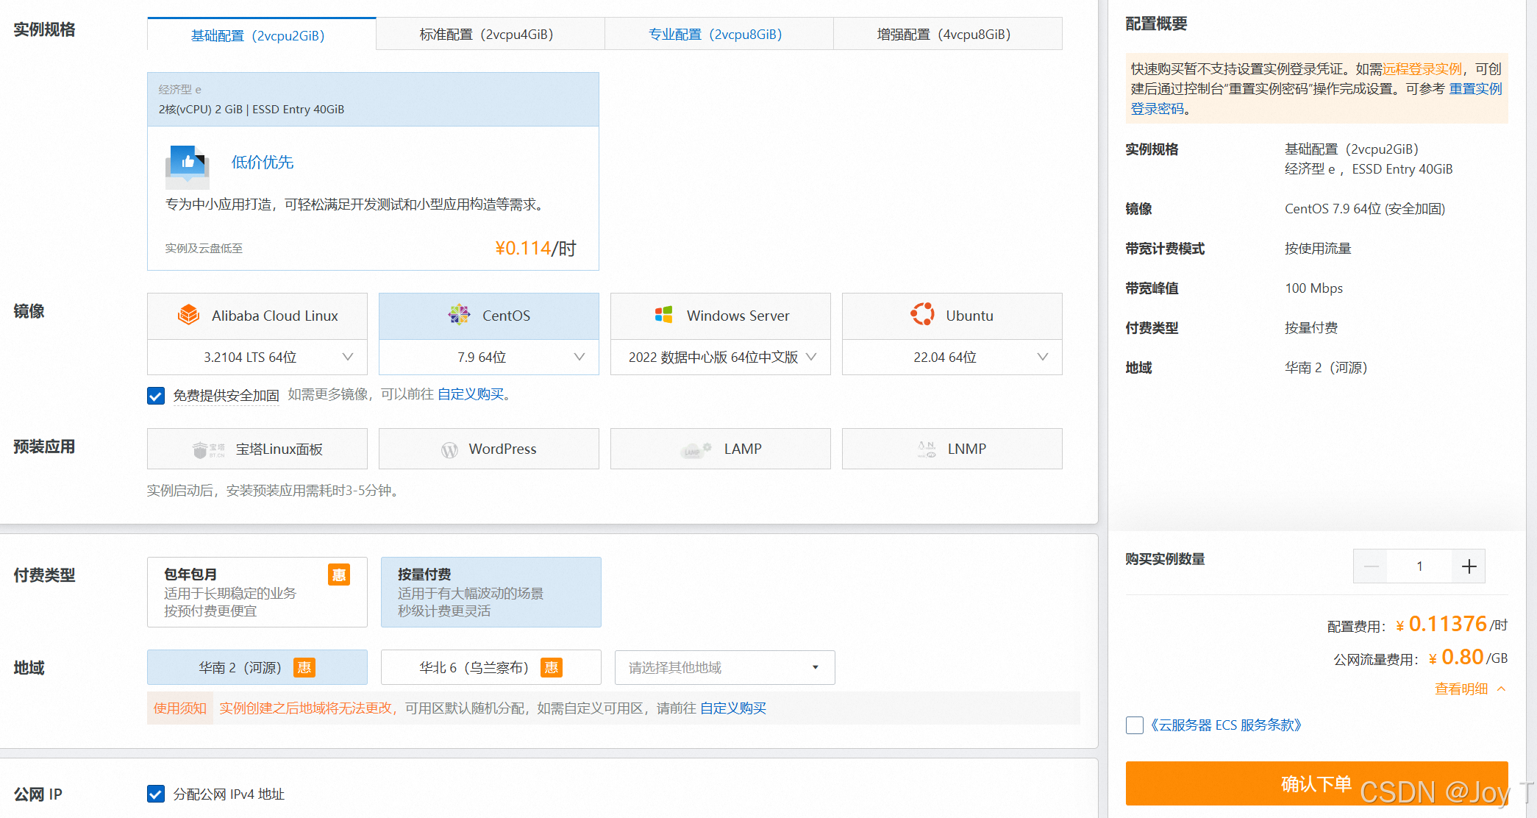Select the Alibaba Cloud Linux image icon
The height and width of the screenshot is (818, 1537).
(x=189, y=315)
